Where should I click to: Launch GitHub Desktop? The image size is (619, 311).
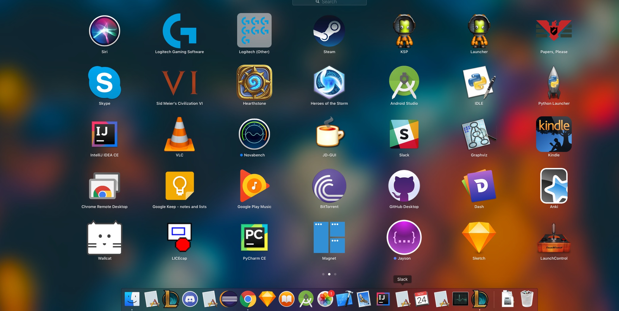(404, 186)
